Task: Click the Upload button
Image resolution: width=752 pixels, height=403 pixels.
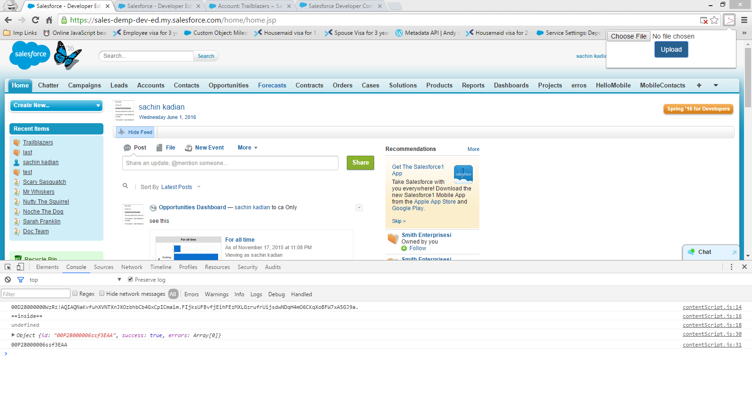Action: (671, 49)
